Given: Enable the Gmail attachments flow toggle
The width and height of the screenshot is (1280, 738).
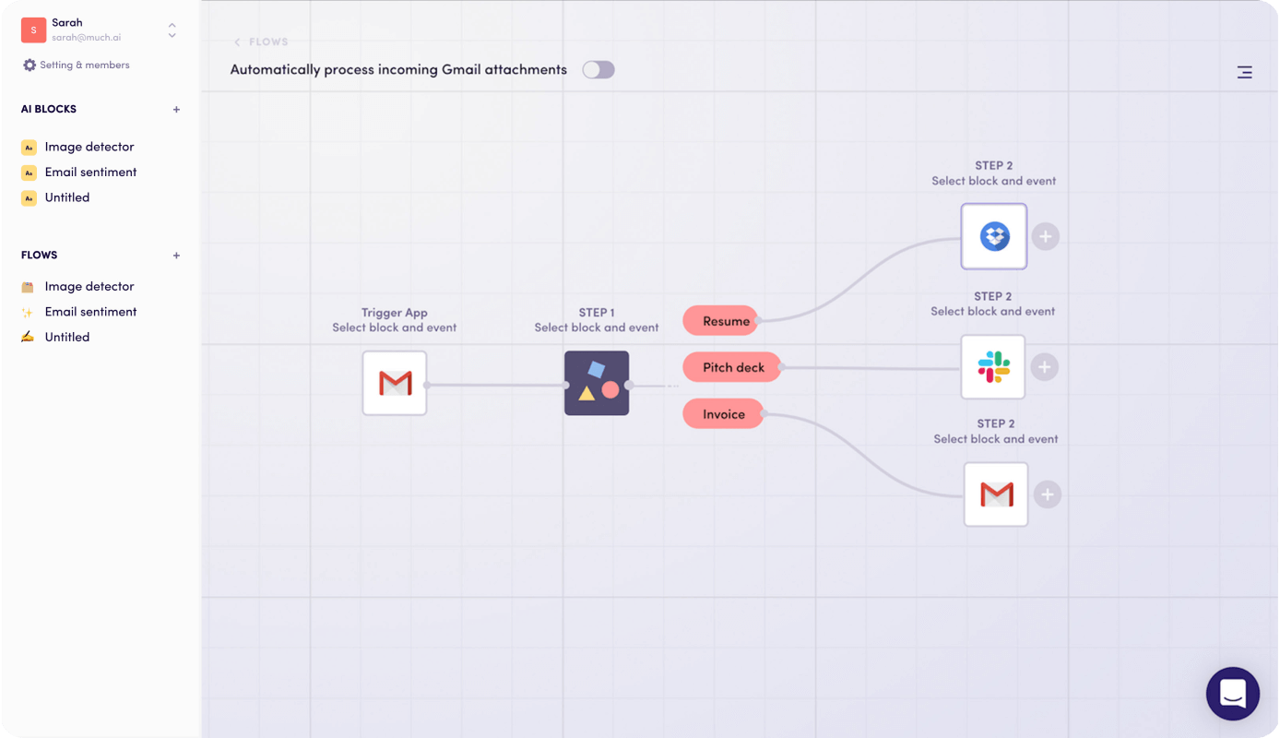Looking at the screenshot, I should pyautogui.click(x=598, y=69).
